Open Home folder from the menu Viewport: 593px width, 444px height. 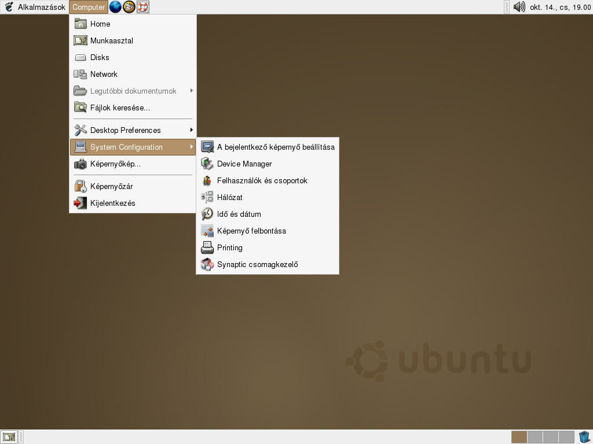(133, 24)
